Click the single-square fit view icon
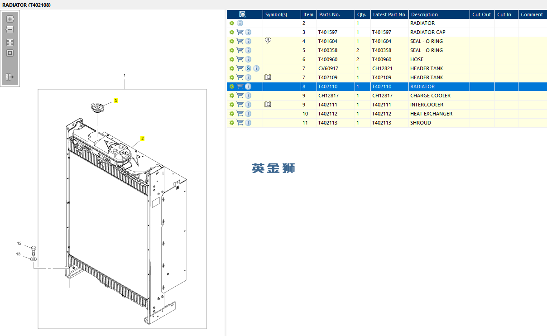Viewport: 547px width, 336px height. click(x=10, y=53)
